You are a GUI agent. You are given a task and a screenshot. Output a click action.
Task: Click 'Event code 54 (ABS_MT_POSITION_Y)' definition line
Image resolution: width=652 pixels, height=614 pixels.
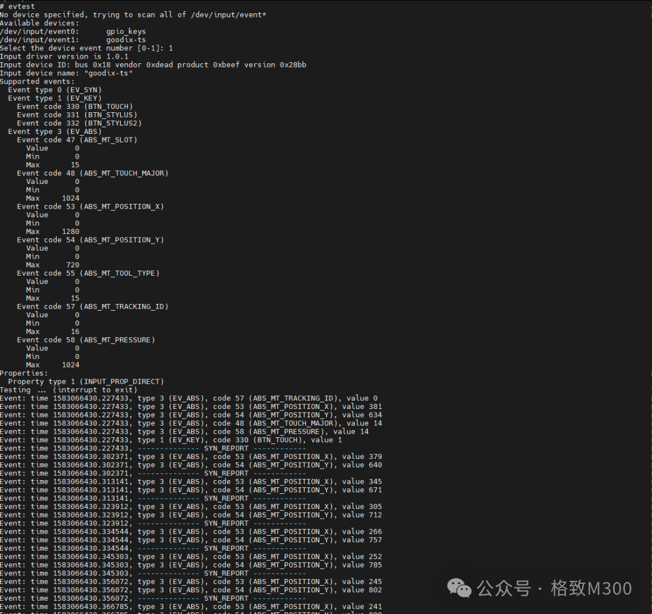[90, 239]
